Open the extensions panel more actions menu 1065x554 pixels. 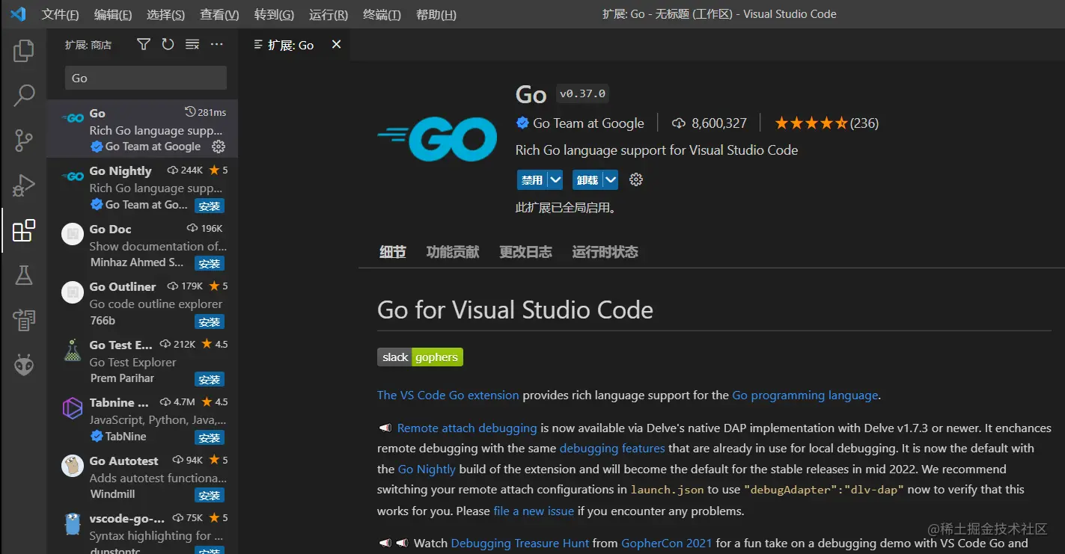coord(217,45)
